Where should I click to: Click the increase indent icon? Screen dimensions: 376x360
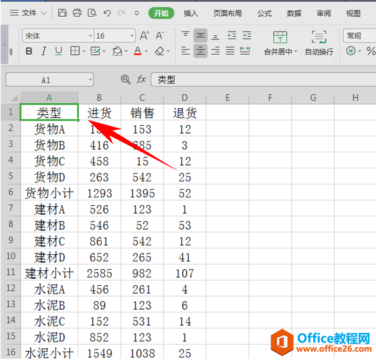247,35
